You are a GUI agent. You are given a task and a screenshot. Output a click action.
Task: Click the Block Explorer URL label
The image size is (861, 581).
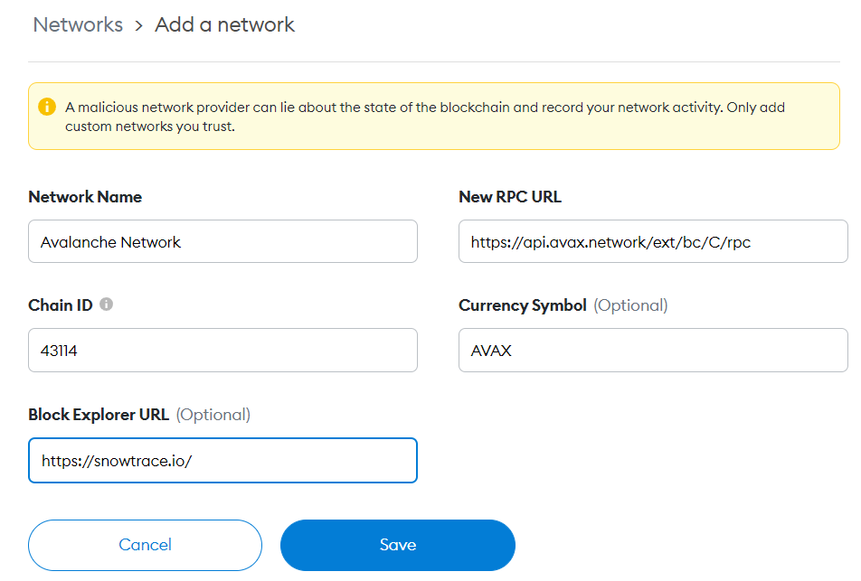tap(99, 415)
